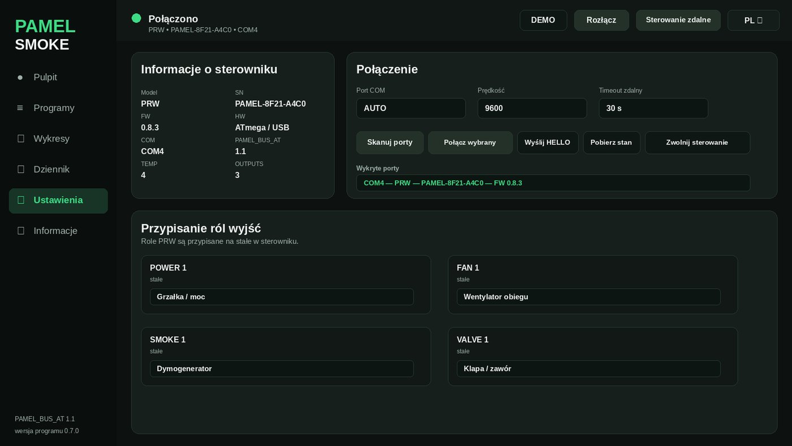Viewport: 792px width, 446px height.
Task: Click serial number PAMEL-8F21-A4C0 value
Action: point(270,104)
